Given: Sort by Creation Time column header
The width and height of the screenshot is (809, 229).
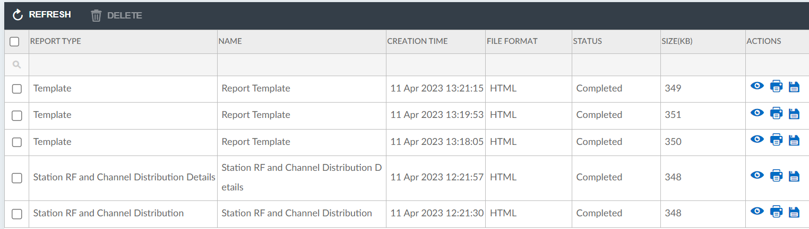Looking at the screenshot, I should click(x=417, y=41).
